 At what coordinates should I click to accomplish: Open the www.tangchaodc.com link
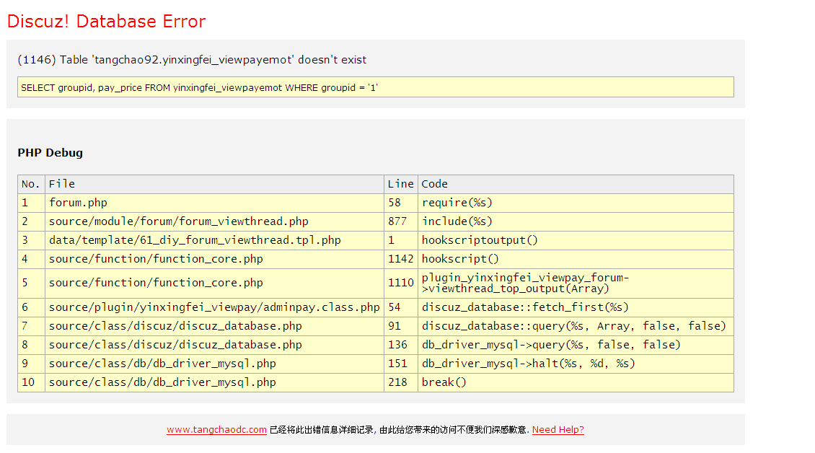pyautogui.click(x=216, y=430)
